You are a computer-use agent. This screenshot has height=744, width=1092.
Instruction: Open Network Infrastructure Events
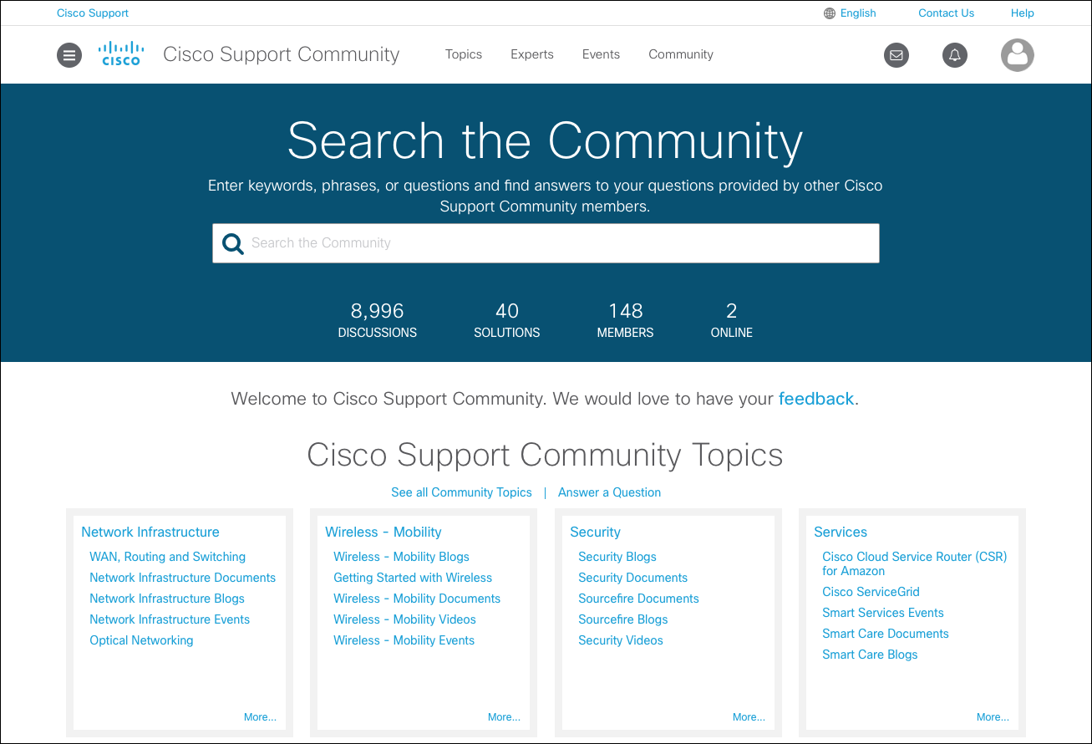coord(170,619)
